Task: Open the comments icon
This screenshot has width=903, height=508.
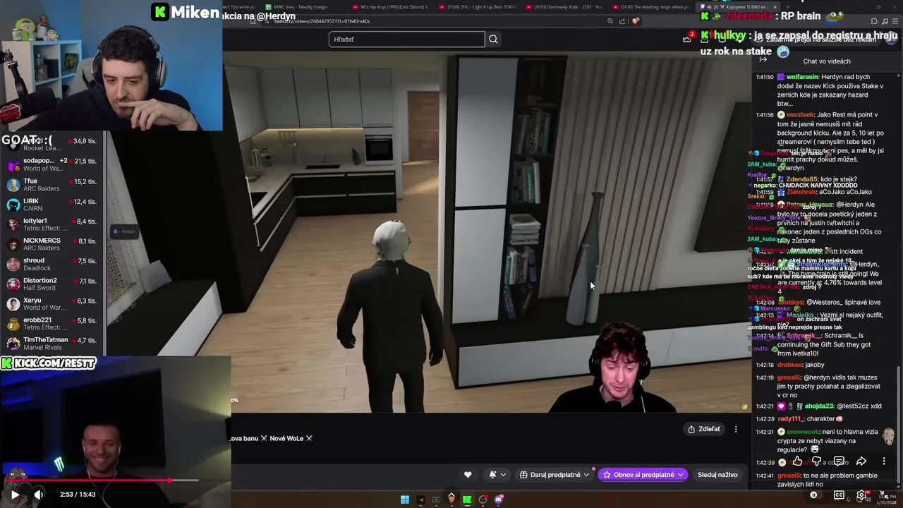Action: coord(839,461)
